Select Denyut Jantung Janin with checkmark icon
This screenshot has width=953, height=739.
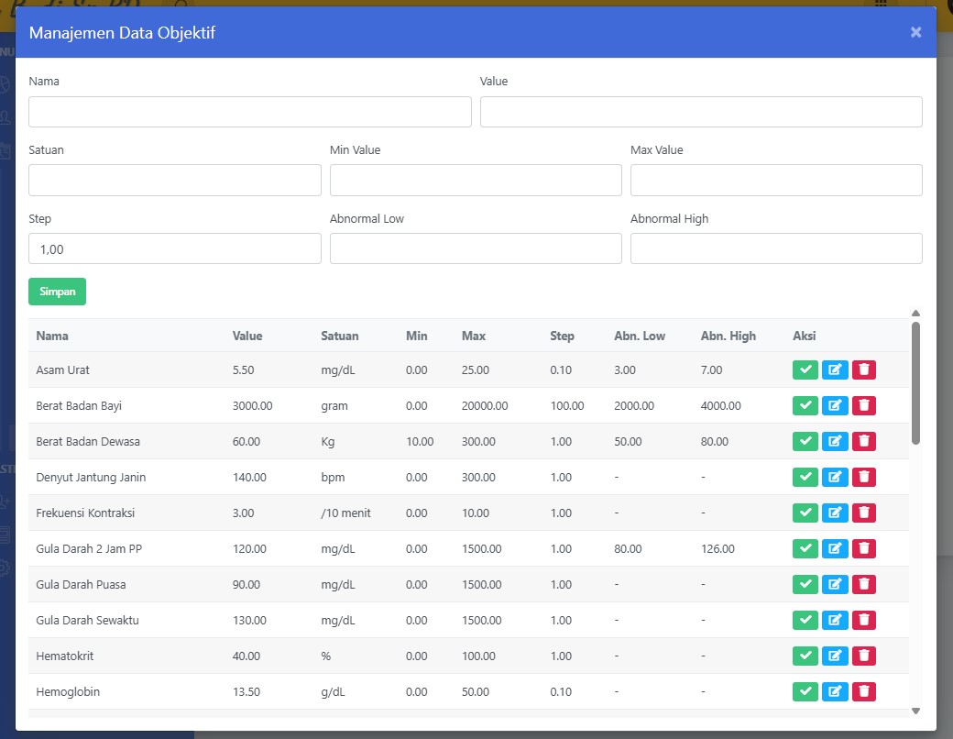[x=805, y=477]
